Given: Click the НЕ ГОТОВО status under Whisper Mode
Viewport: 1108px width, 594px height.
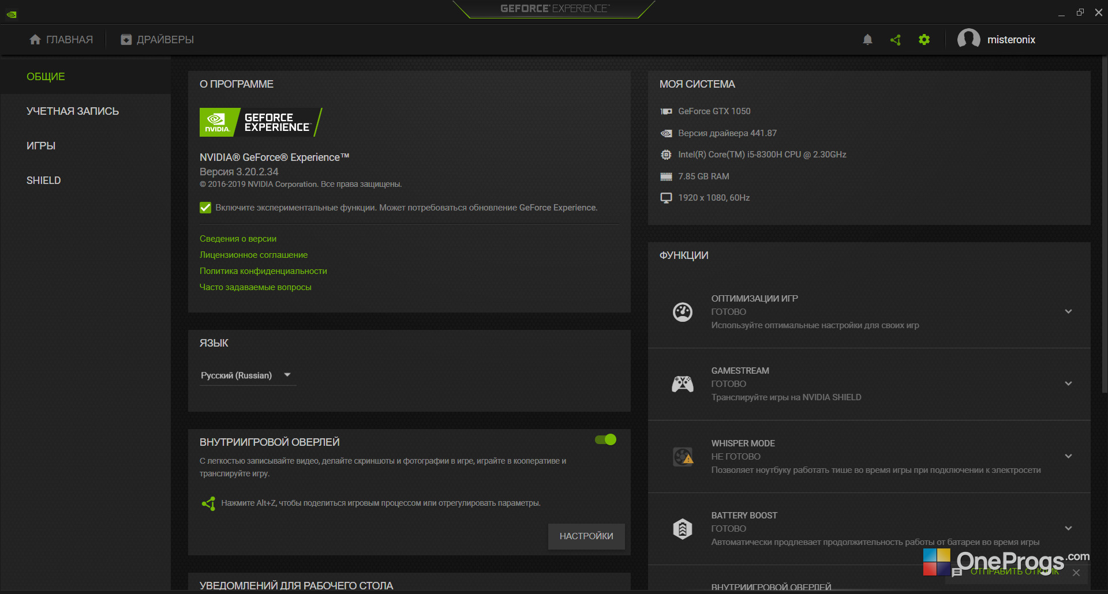Looking at the screenshot, I should (736, 457).
